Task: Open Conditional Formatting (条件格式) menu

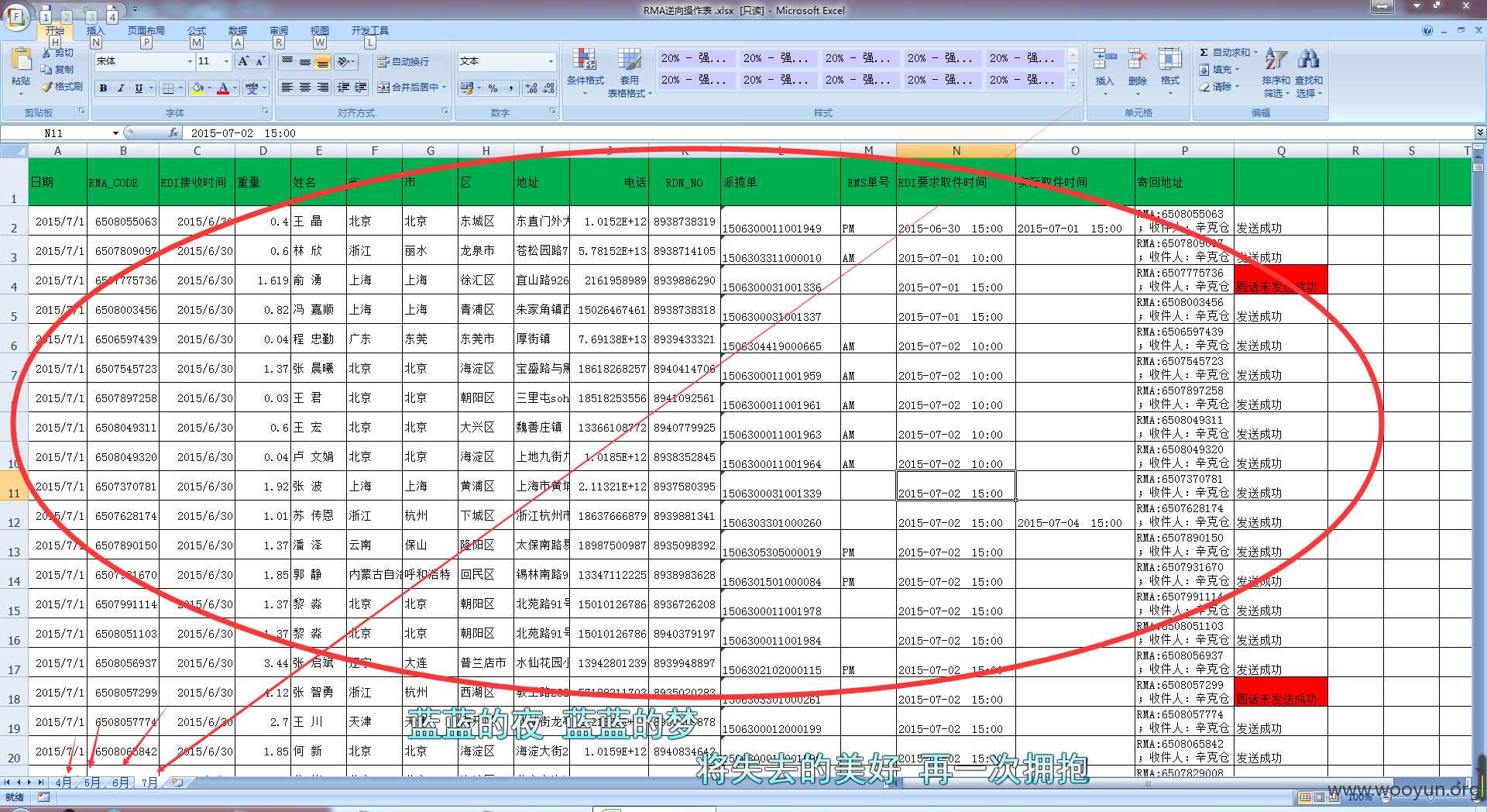Action: pos(585,71)
